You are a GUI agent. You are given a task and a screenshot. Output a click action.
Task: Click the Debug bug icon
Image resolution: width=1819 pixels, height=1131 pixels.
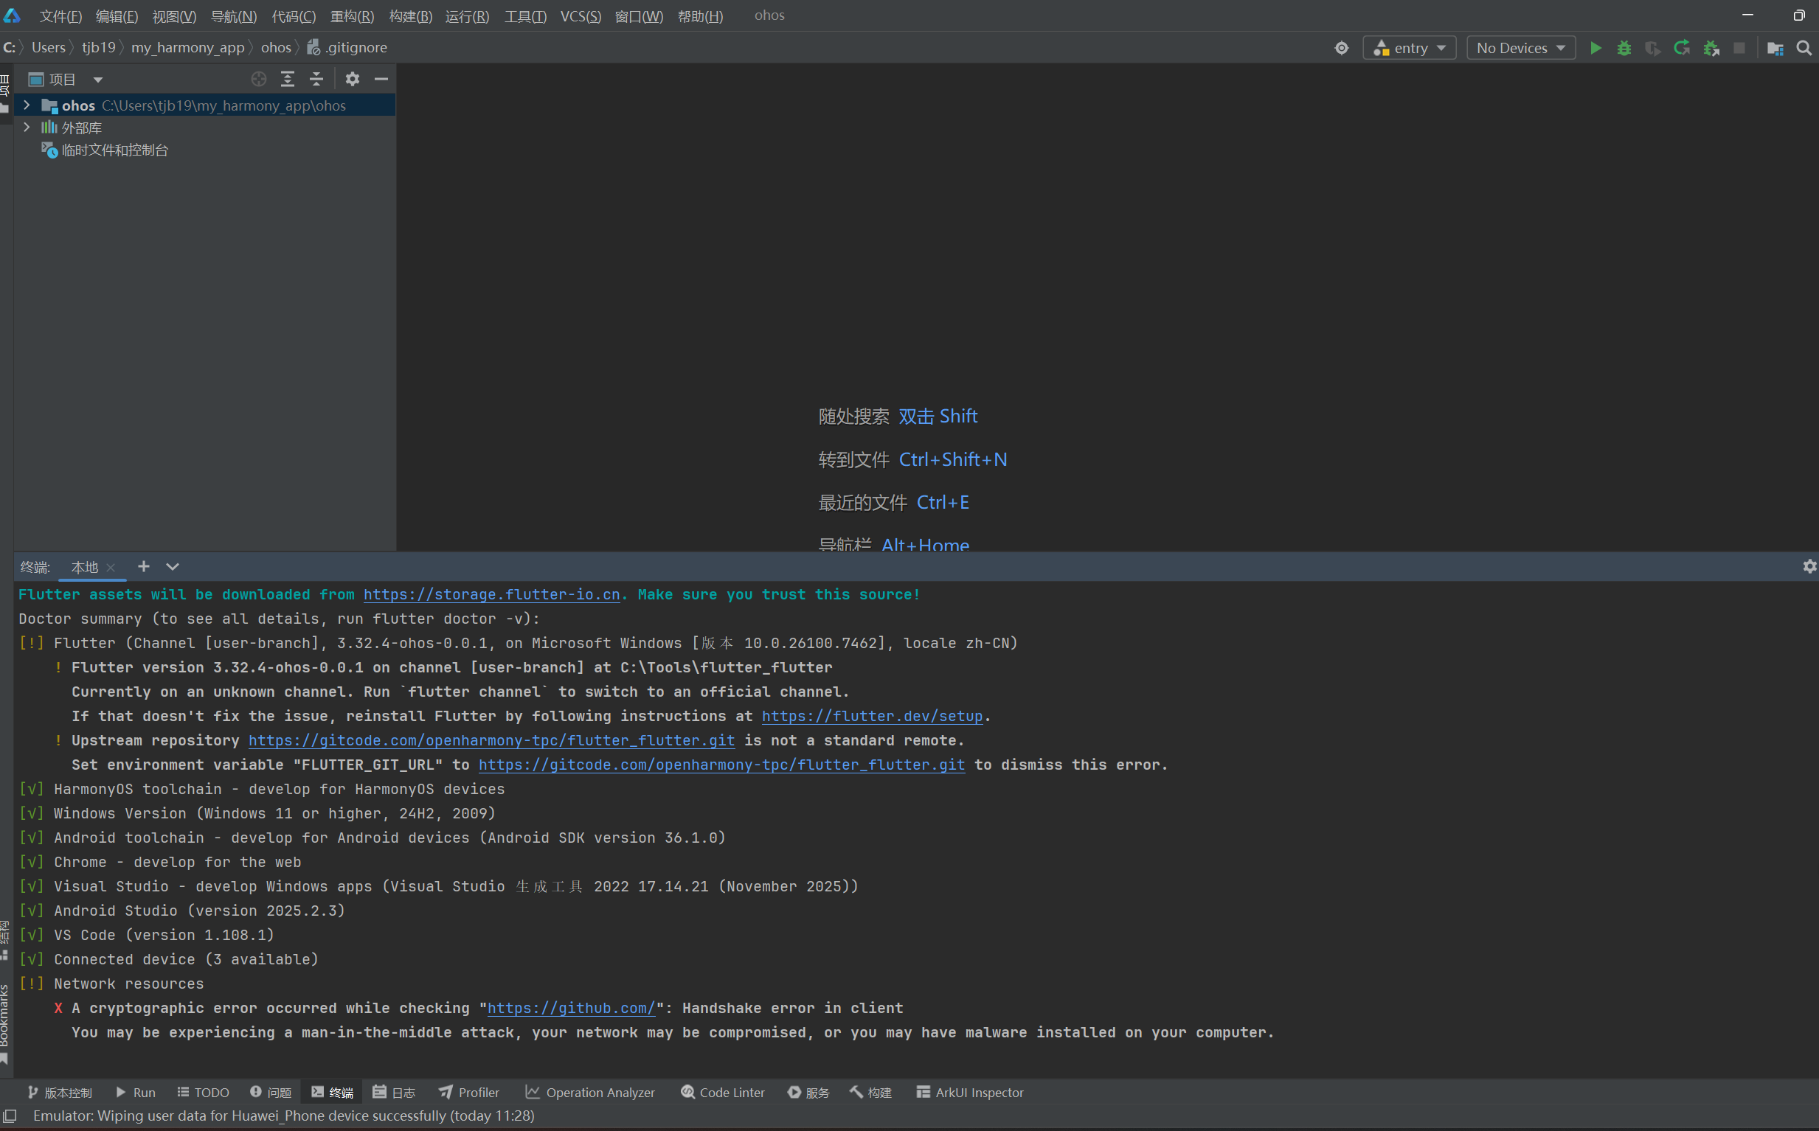1624,48
